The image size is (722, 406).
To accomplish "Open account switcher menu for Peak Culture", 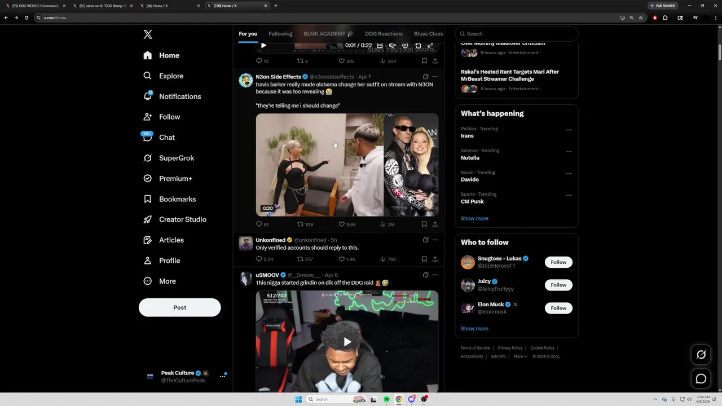I will coord(222,377).
